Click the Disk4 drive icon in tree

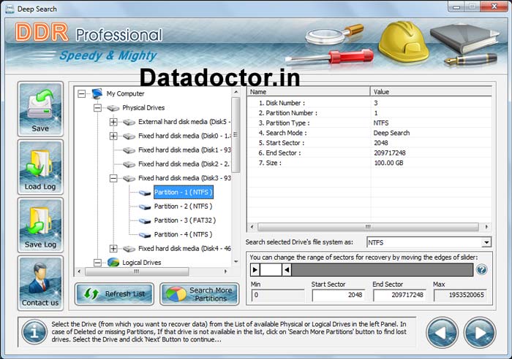point(129,249)
